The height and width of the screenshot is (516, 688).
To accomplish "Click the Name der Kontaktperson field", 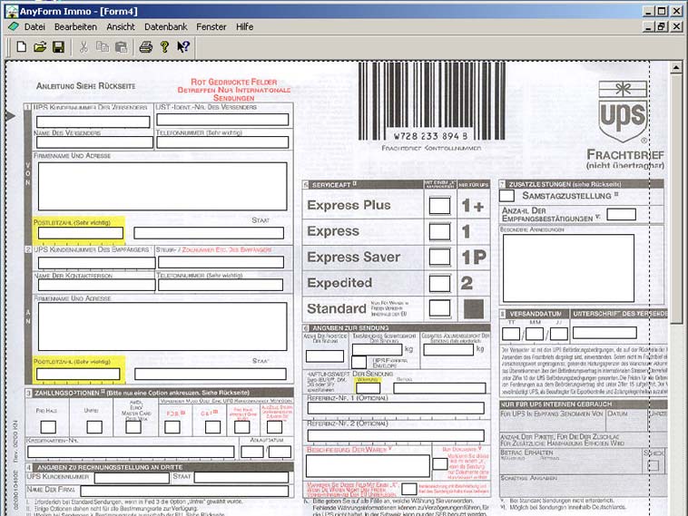I will tap(96, 285).
